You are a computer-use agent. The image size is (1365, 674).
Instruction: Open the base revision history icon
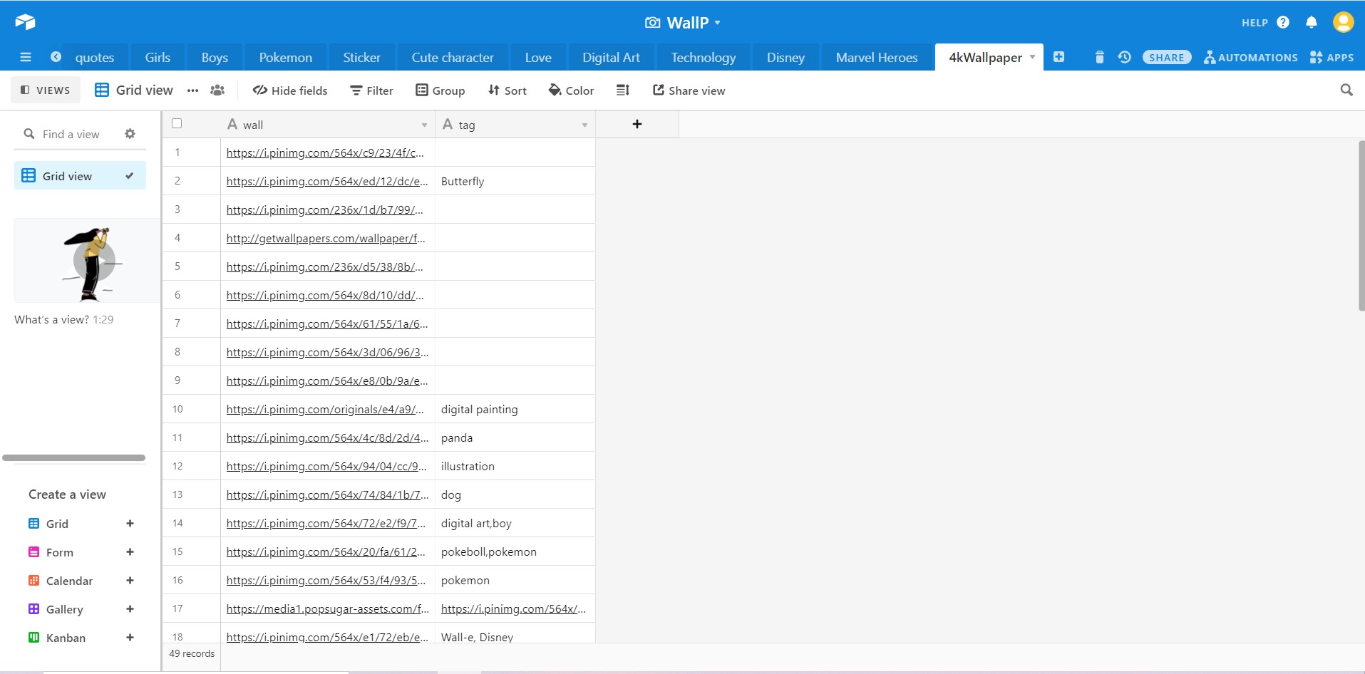click(1124, 58)
